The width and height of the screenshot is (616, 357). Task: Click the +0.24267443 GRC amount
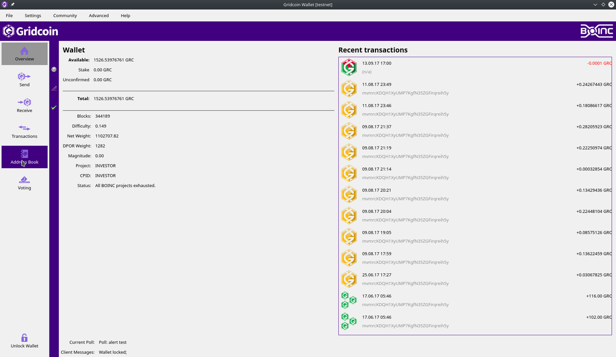tap(594, 85)
